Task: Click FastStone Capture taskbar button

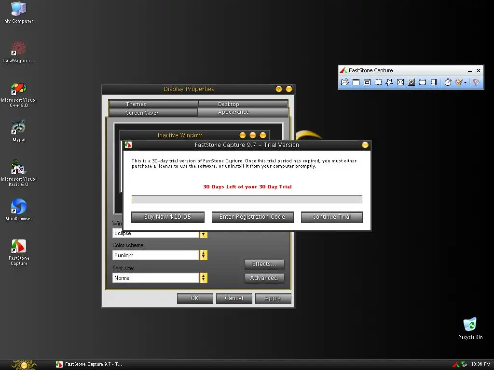Action: click(x=89, y=364)
